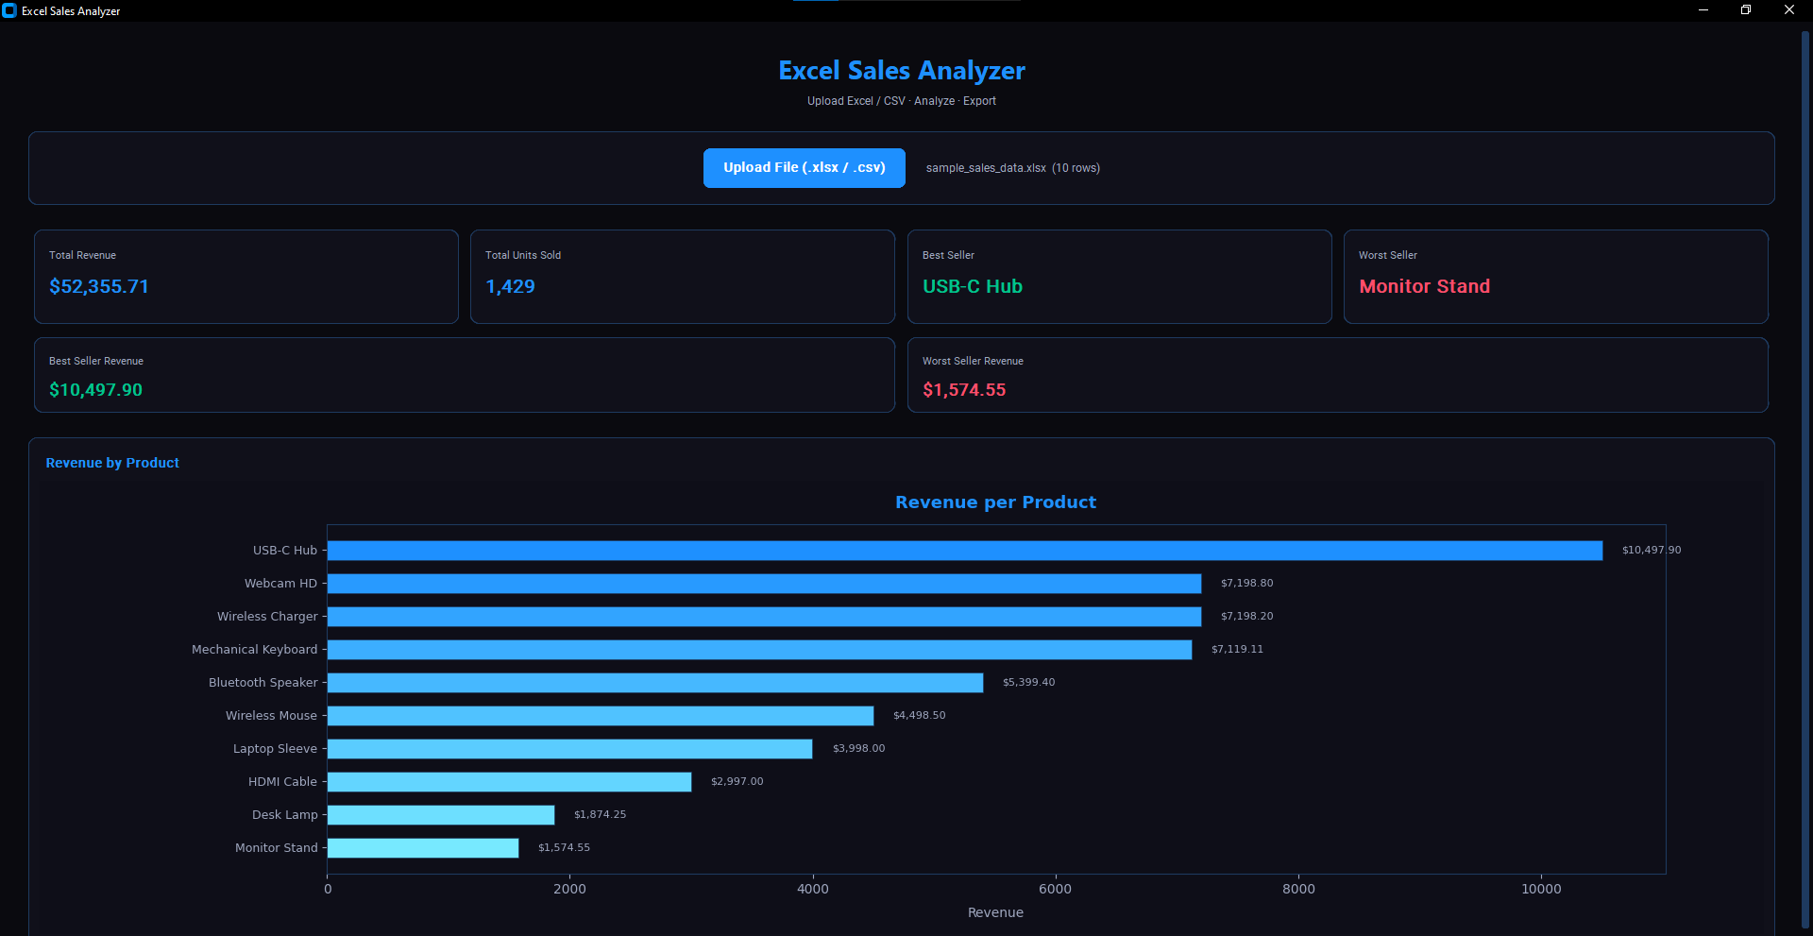Click the Revenue by Product section heading
Screen dimensions: 1813x936
112,463
